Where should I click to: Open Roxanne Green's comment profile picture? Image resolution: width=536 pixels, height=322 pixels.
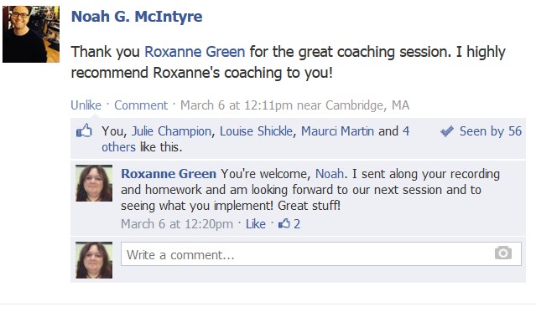coord(94,183)
